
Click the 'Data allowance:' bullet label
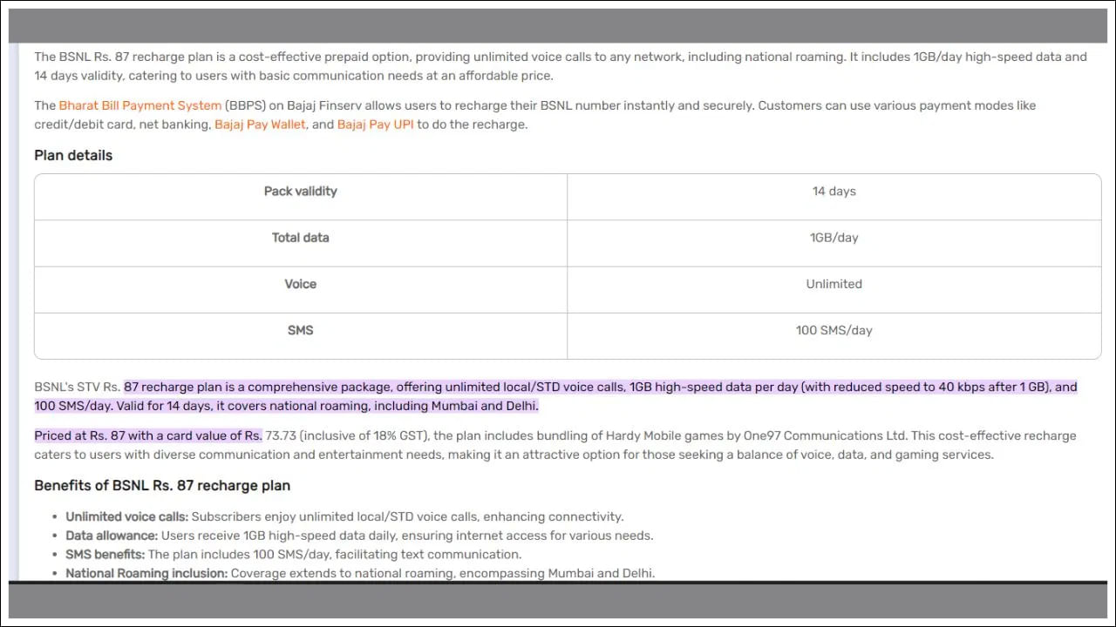[112, 536]
